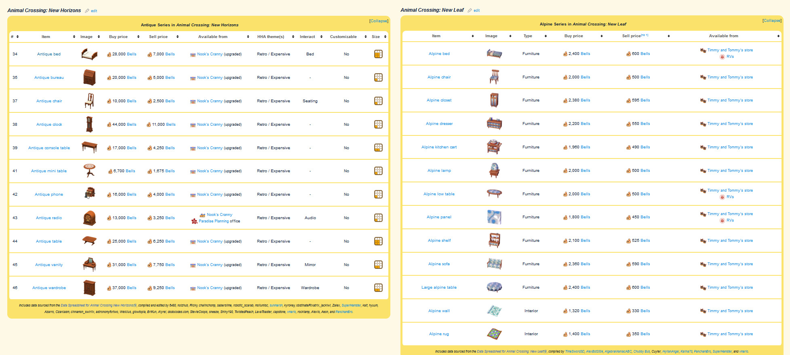Click the Alpine rug image icon
Viewport: 790px width, 355px height.
click(x=494, y=334)
